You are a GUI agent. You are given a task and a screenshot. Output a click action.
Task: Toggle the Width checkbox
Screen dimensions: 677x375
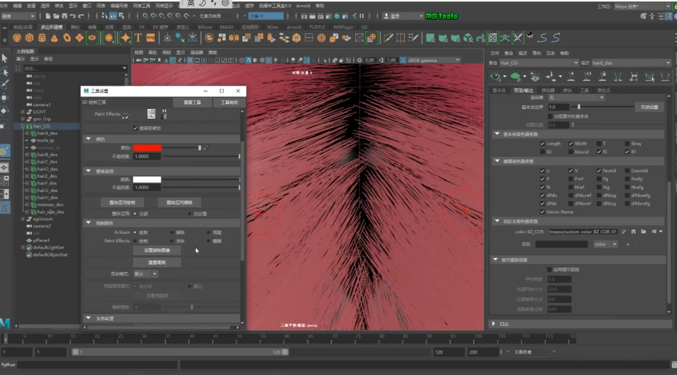pos(571,144)
